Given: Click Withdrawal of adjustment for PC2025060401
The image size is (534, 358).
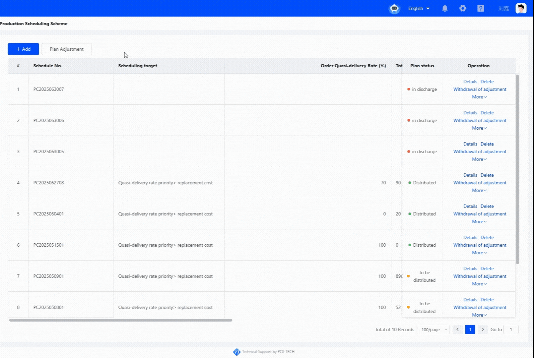Looking at the screenshot, I should 480,214.
